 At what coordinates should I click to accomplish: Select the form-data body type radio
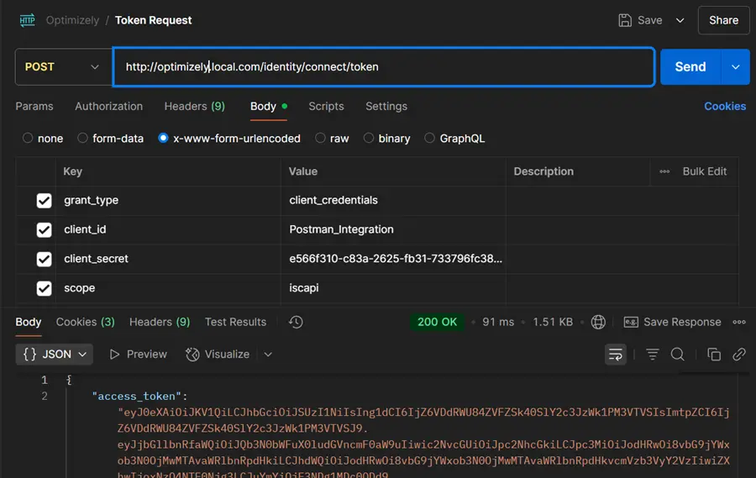tap(83, 139)
